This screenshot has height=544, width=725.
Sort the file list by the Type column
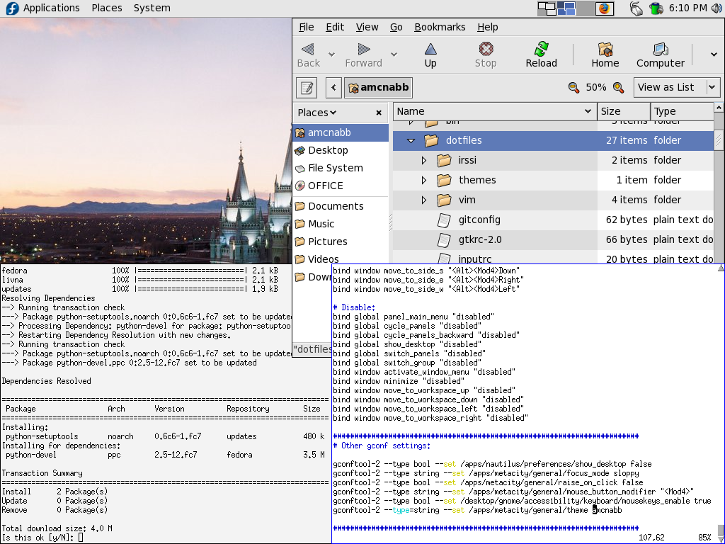point(682,111)
